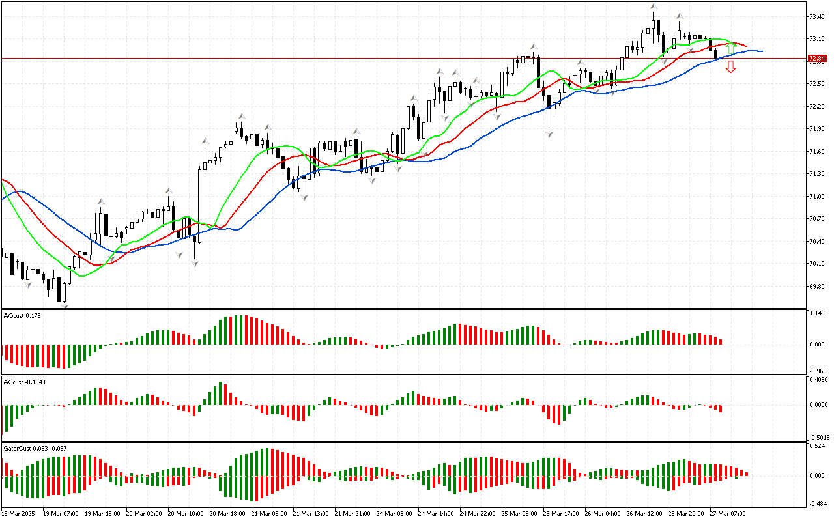834x521 pixels.
Task: Select the current price tag 72.84
Action: (x=817, y=59)
